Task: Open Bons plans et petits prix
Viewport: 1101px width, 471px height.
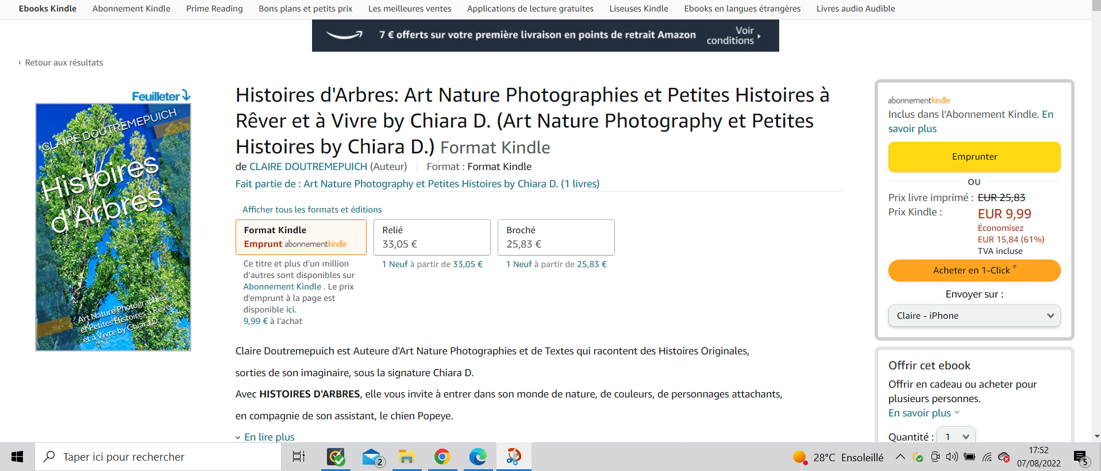Action: tap(306, 9)
